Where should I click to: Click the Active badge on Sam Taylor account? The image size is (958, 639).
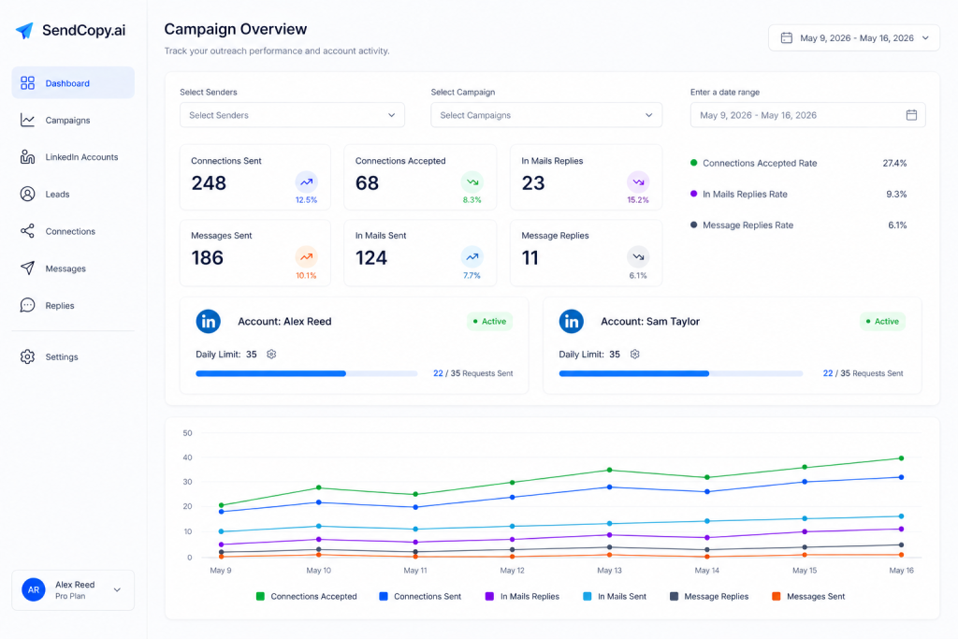tap(882, 321)
